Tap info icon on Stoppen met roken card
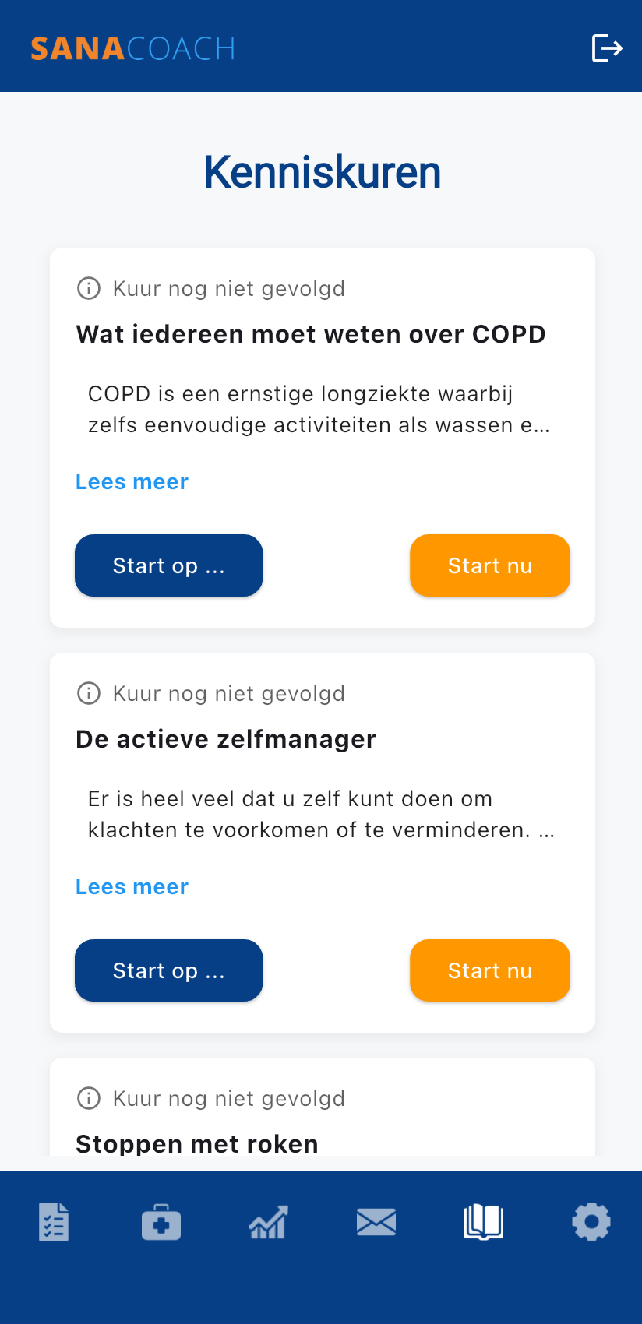The width and height of the screenshot is (642, 1324). tap(89, 1098)
